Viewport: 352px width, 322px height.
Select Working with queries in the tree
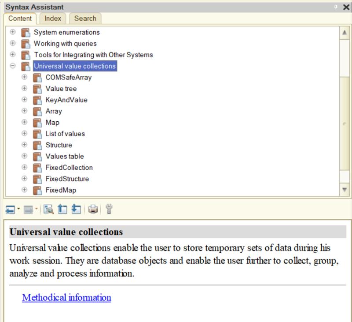point(65,44)
